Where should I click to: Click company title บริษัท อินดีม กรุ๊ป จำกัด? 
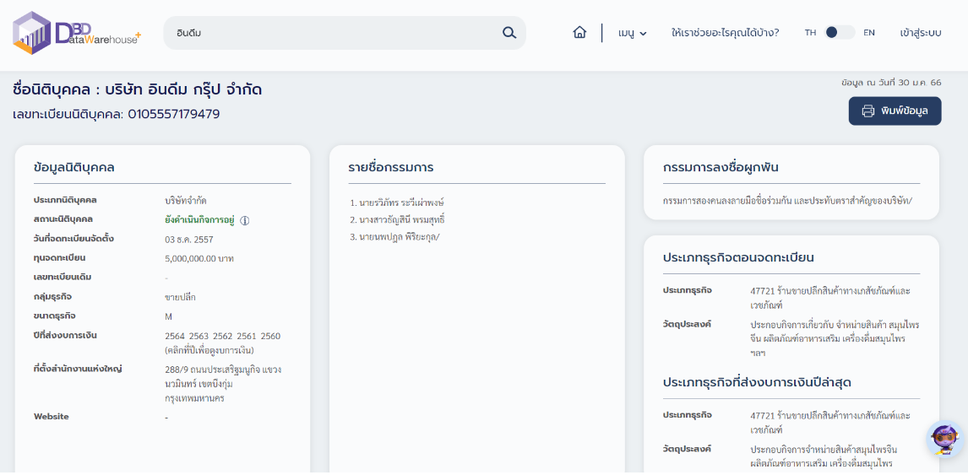182,90
